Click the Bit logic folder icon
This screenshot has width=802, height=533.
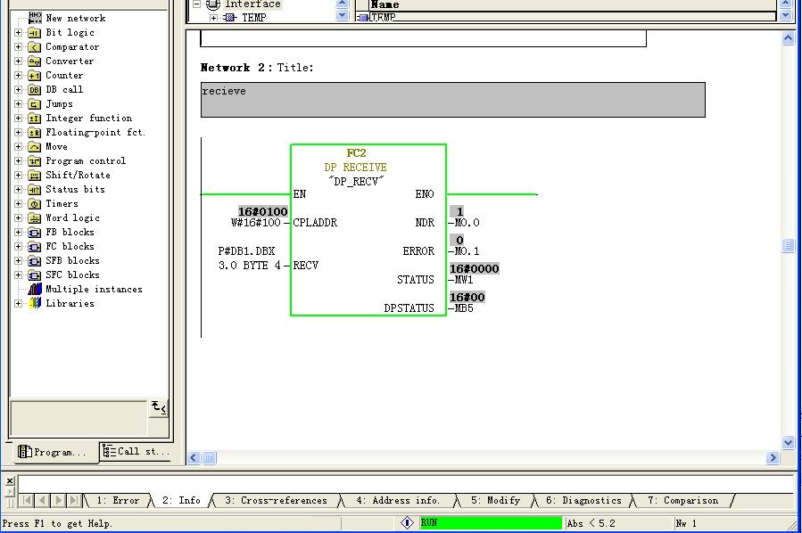point(34,33)
